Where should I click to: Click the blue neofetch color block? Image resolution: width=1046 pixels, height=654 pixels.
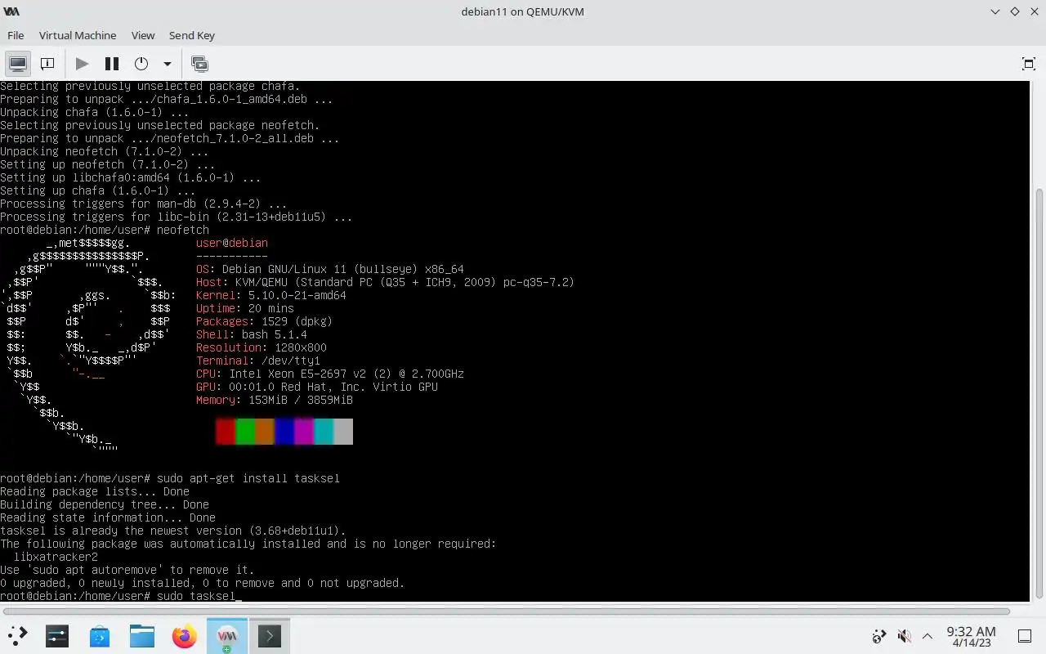pyautogui.click(x=284, y=432)
